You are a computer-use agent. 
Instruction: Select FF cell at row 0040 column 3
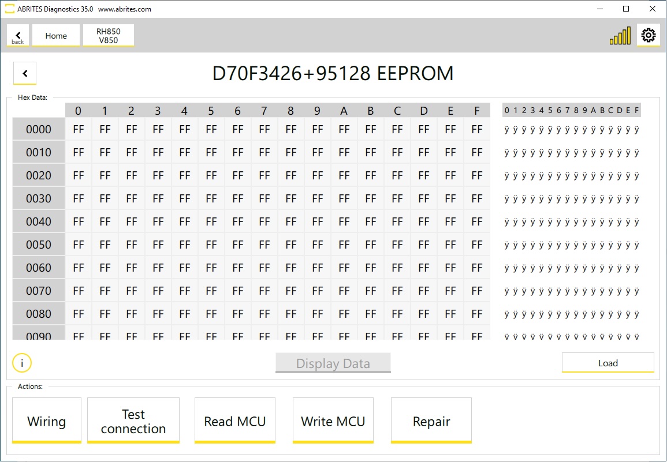pos(158,221)
